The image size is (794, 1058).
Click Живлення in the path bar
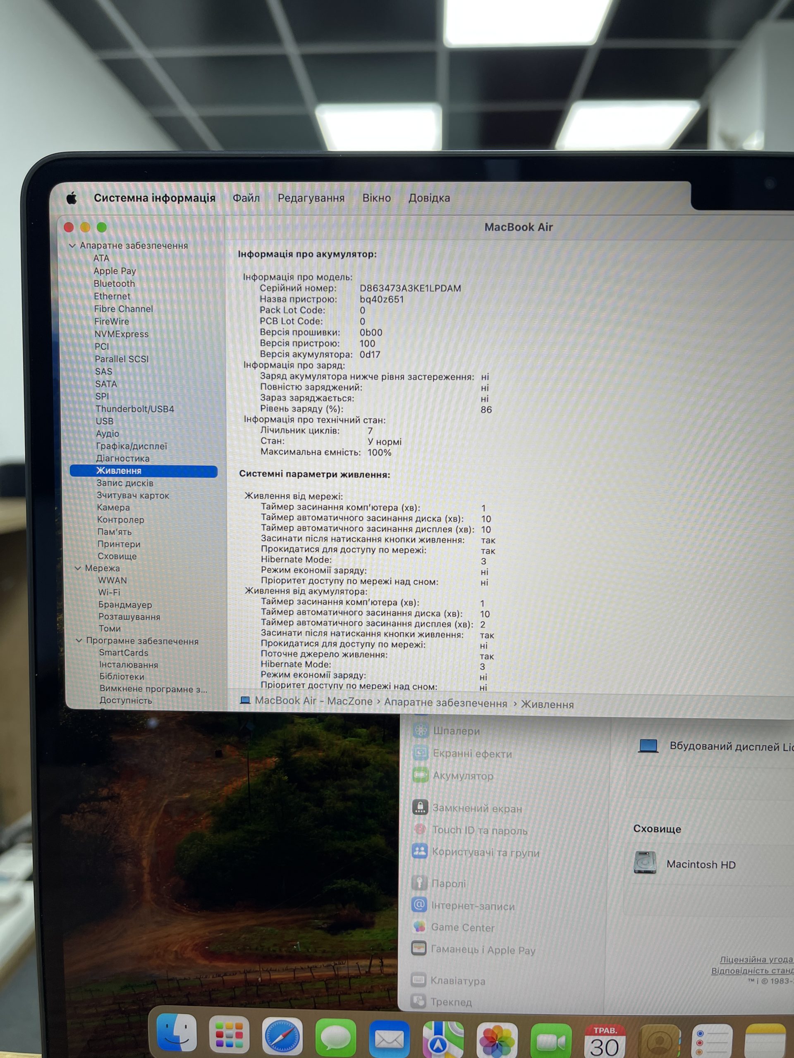click(547, 704)
